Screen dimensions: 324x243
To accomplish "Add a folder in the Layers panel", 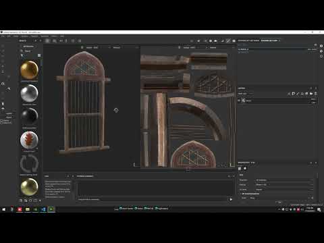I will 311,94.
